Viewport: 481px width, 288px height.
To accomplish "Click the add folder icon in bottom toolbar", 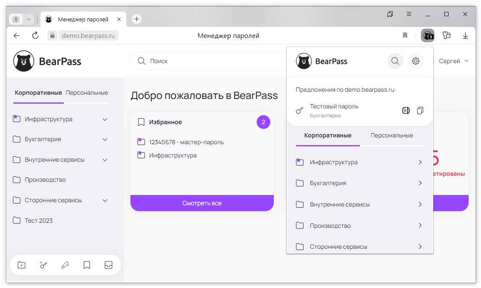I will point(22,265).
